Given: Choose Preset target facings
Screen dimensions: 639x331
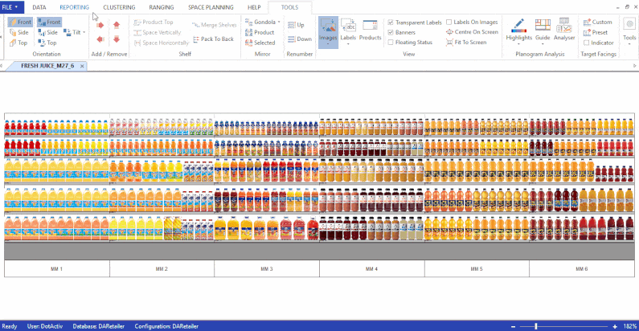Looking at the screenshot, I should coord(596,32).
